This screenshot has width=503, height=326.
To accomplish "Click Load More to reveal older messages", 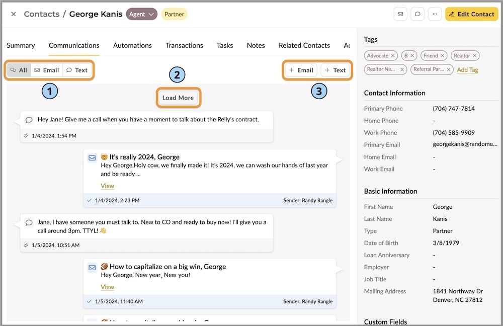I will [179, 97].
